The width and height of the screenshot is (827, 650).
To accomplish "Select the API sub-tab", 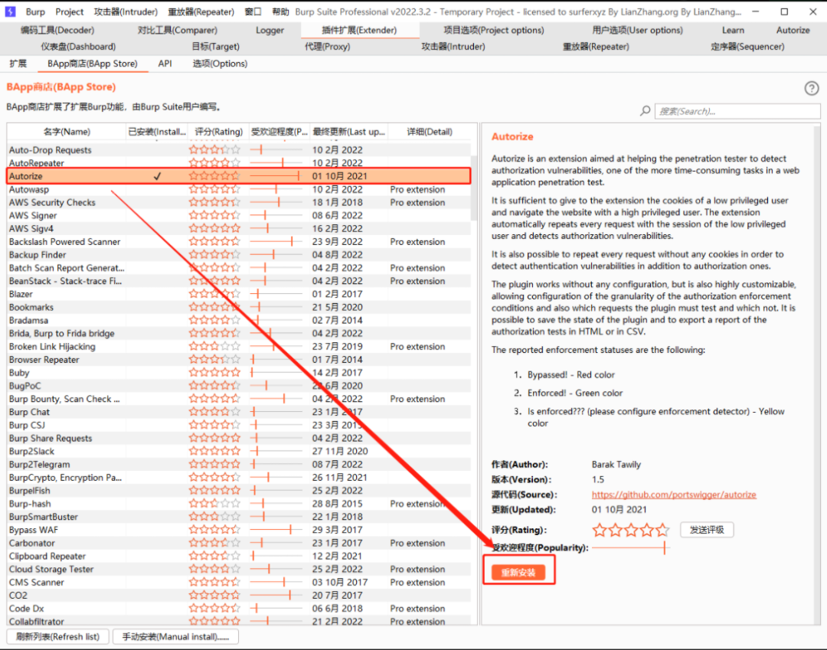I will coord(165,64).
